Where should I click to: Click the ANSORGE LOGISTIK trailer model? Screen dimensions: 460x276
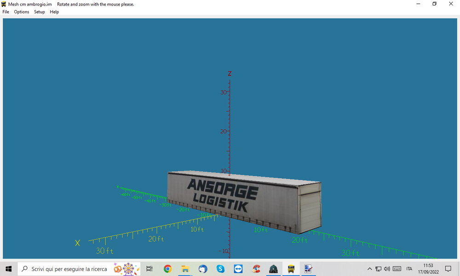[x=244, y=202]
